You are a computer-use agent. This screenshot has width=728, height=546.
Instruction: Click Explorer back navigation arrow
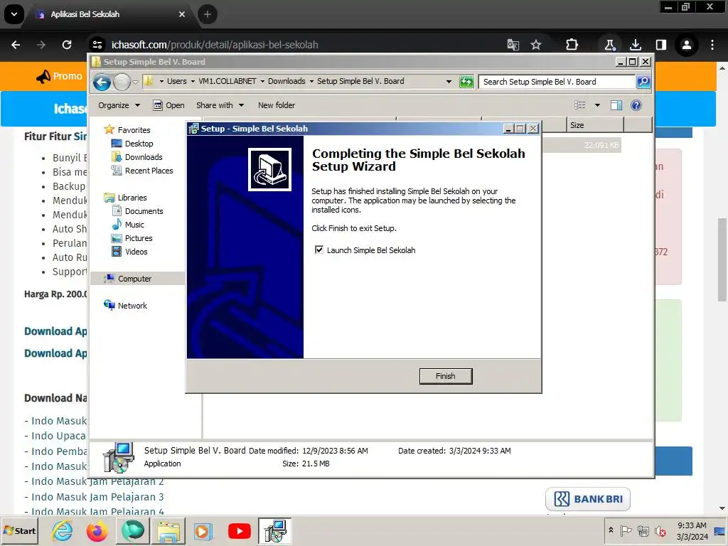(x=102, y=82)
